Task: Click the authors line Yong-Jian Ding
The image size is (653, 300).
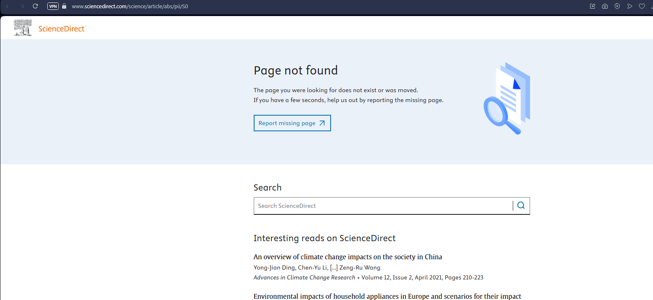Action: click(x=317, y=267)
